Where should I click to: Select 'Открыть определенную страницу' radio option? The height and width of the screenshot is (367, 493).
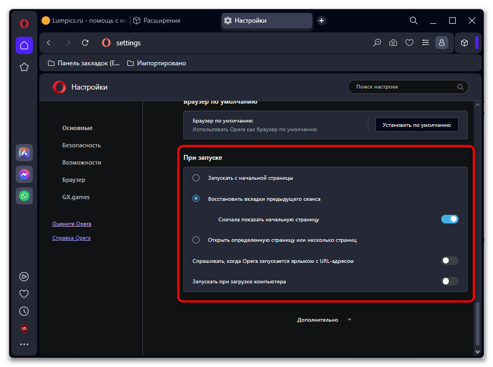pos(196,240)
